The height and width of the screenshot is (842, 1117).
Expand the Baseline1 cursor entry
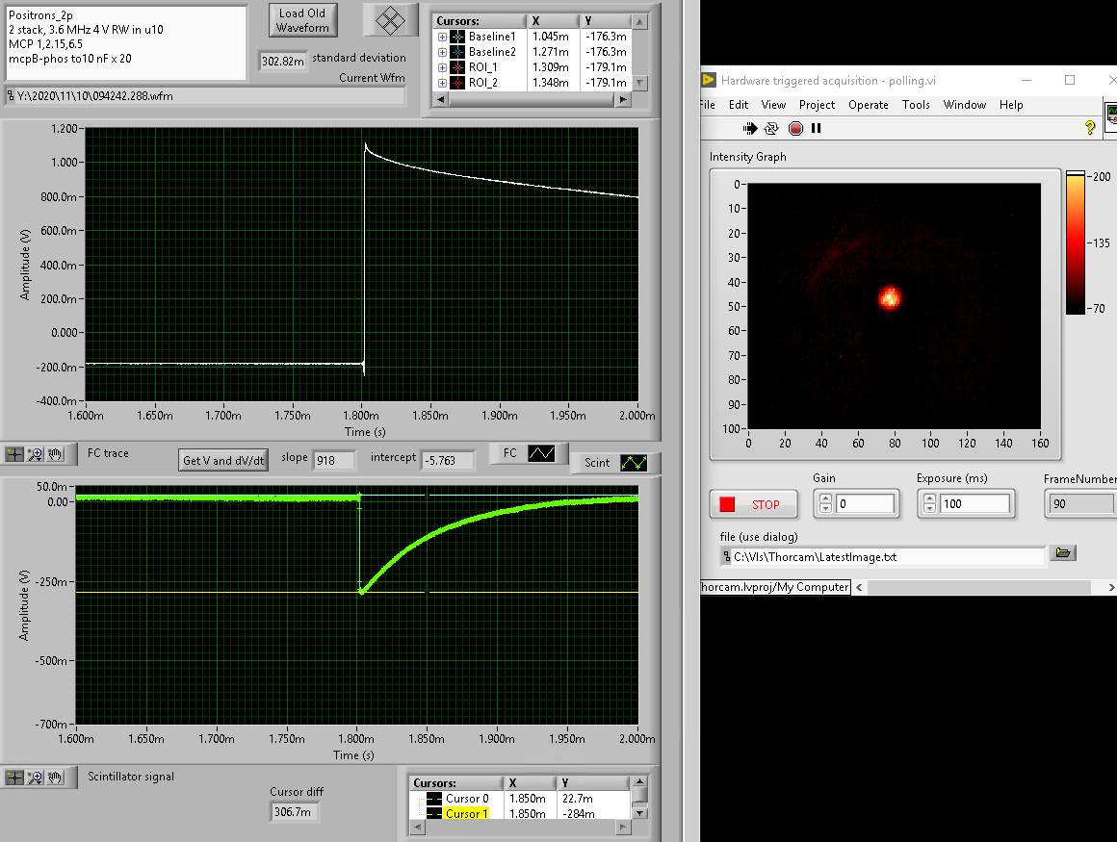point(442,37)
